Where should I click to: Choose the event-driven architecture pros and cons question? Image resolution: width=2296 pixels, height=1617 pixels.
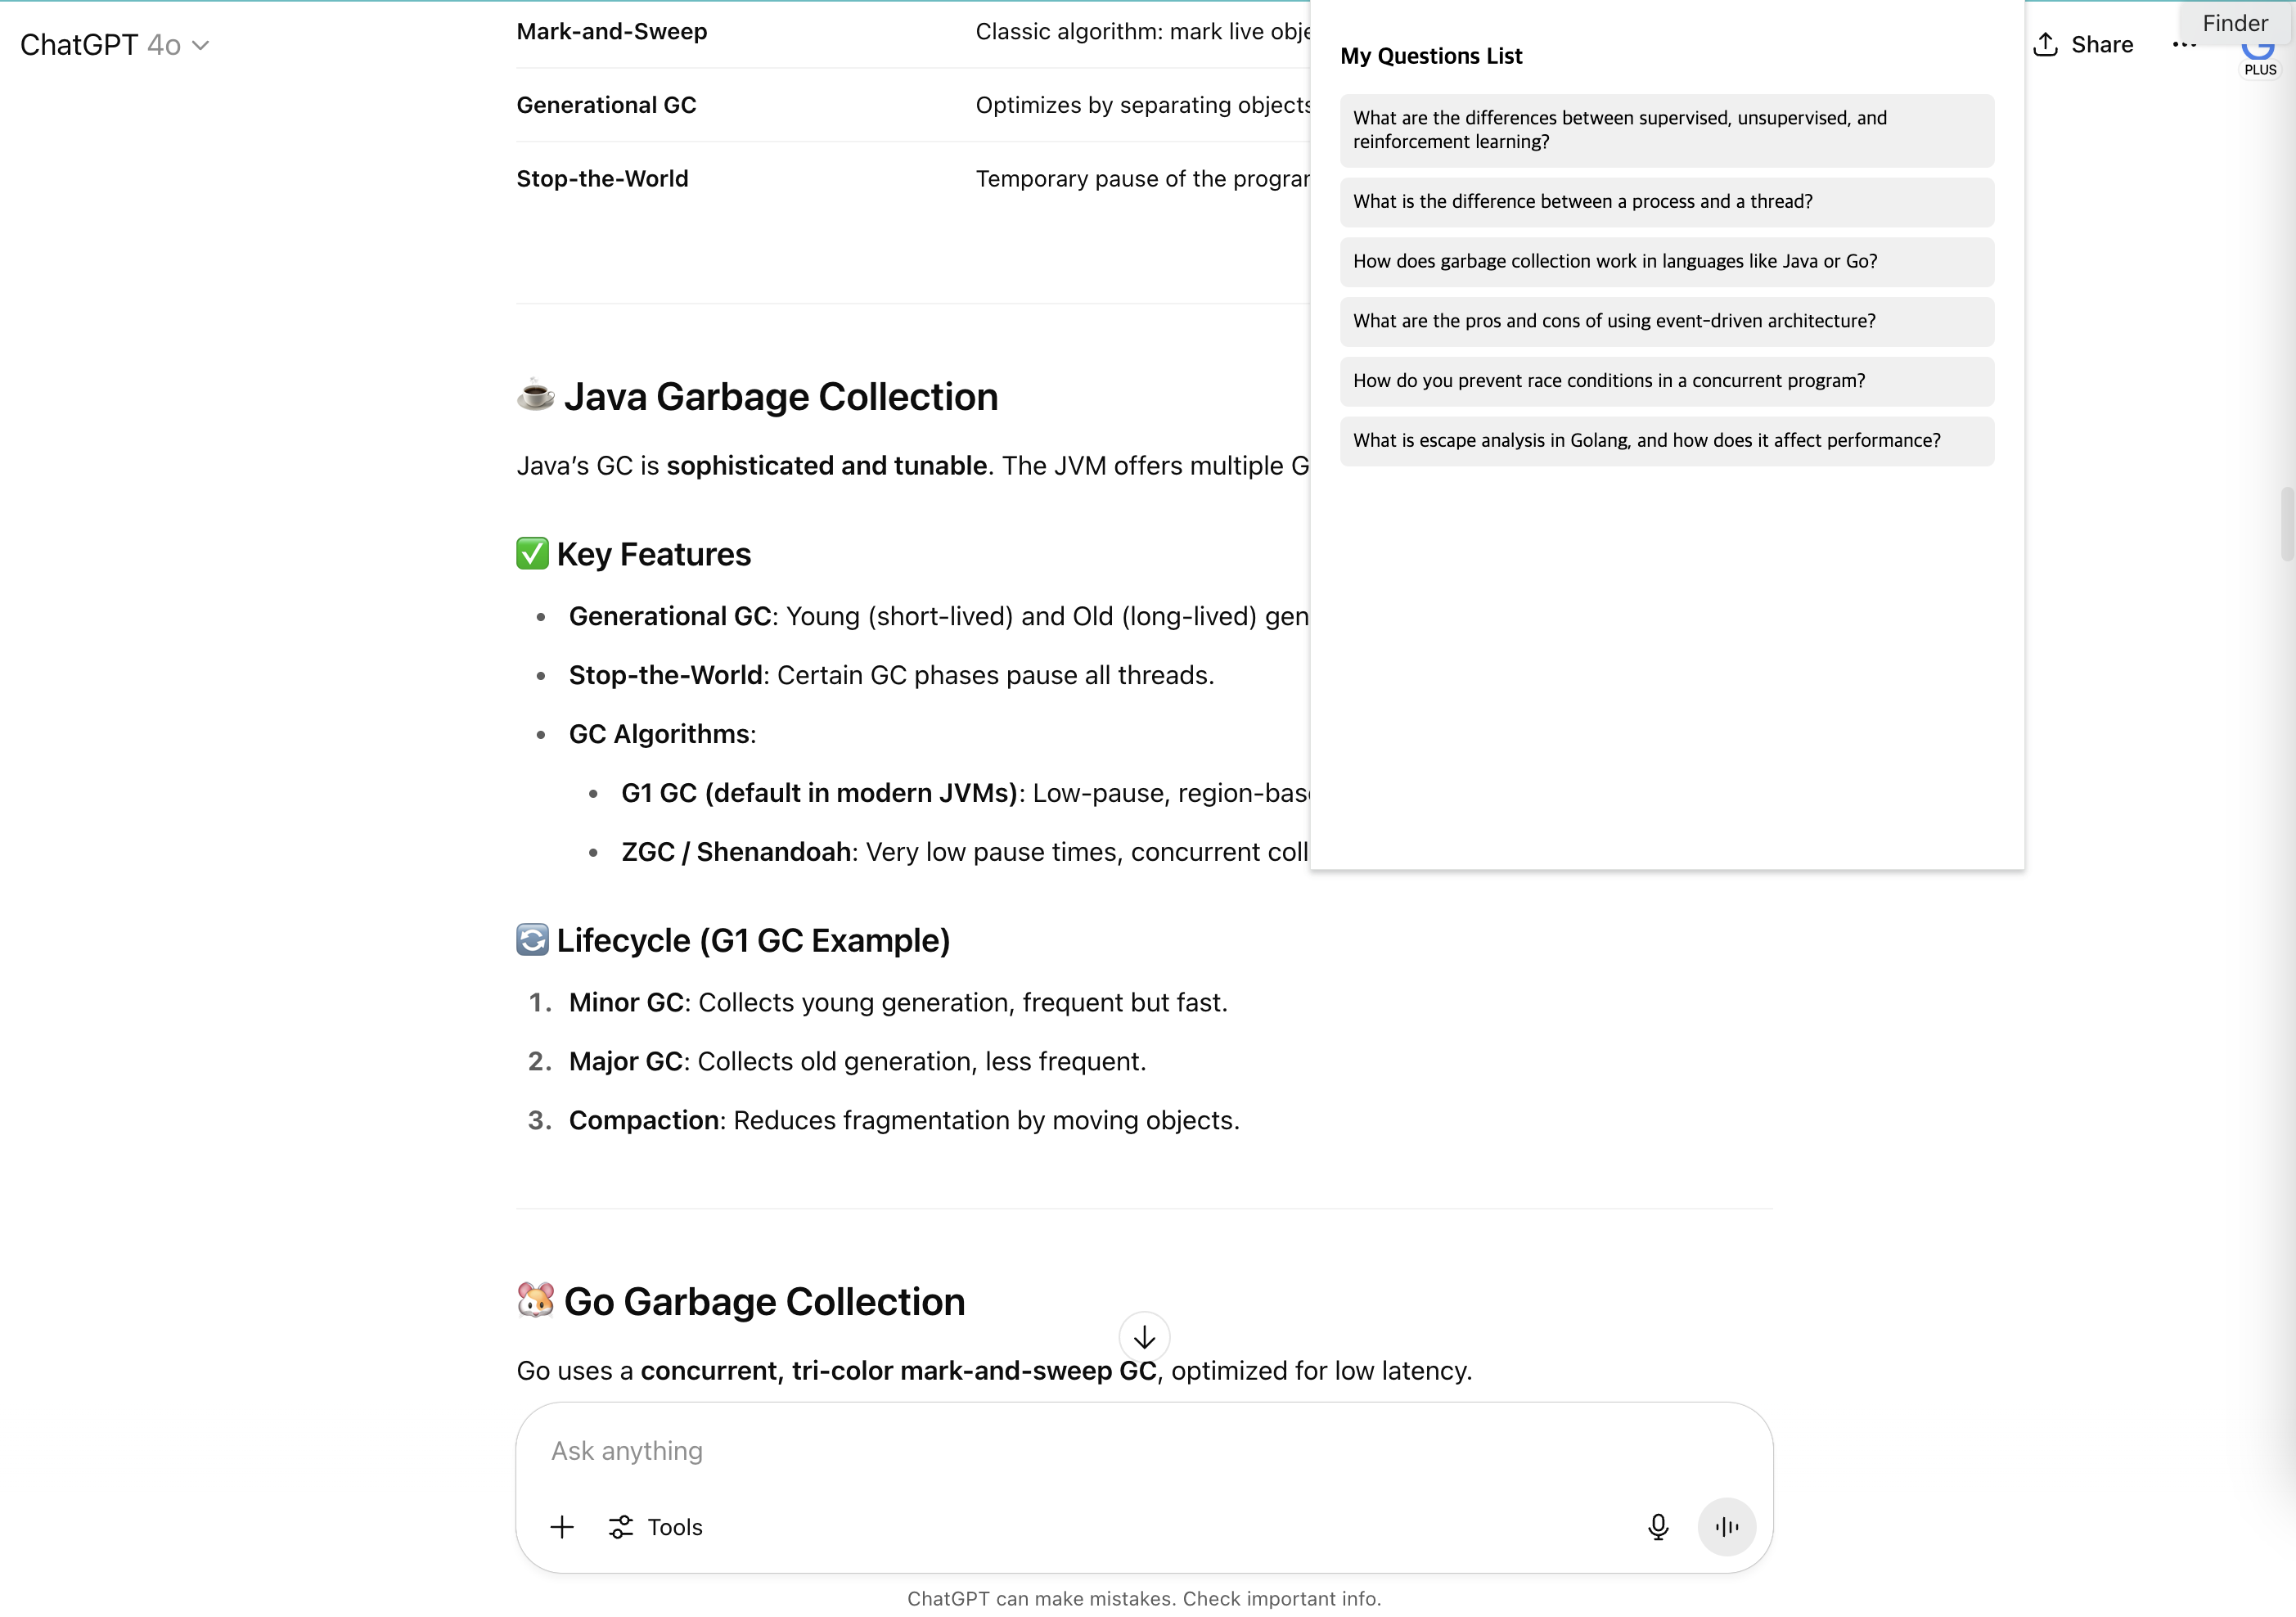click(1667, 322)
